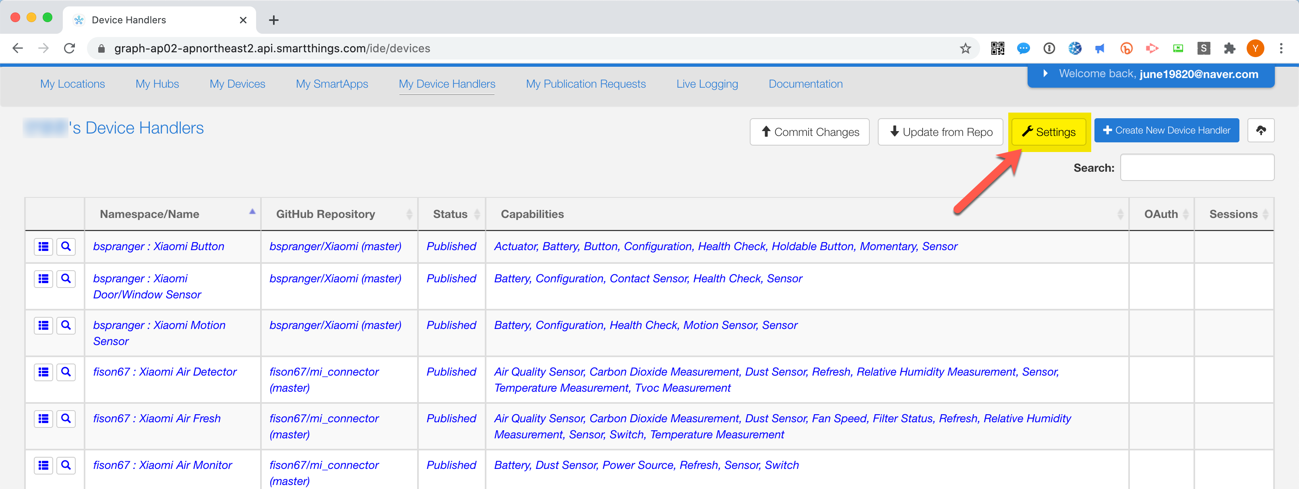Sort table by Status column
Screen dimensions: 1299x489
point(452,214)
